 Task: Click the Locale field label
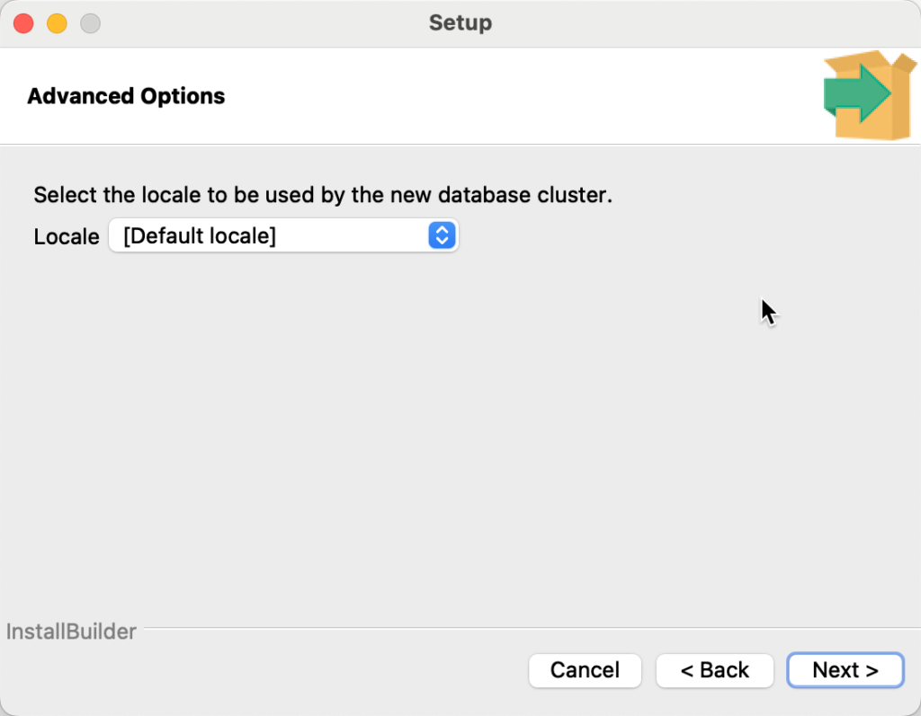pos(66,236)
